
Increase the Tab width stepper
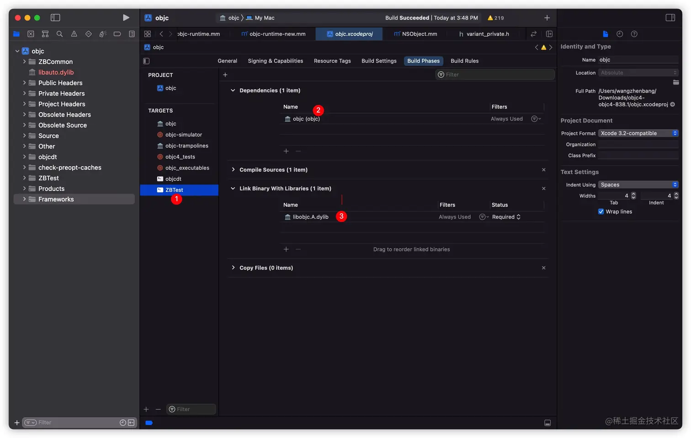pos(633,194)
